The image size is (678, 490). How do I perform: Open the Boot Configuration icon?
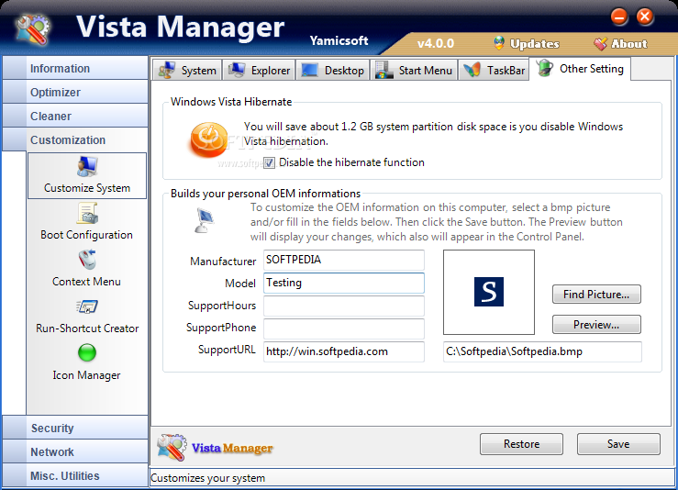87,214
